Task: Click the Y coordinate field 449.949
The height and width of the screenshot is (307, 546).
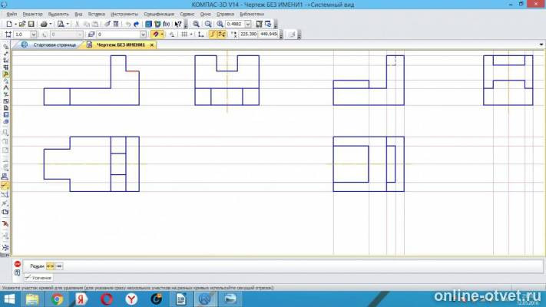Action: 269,34
